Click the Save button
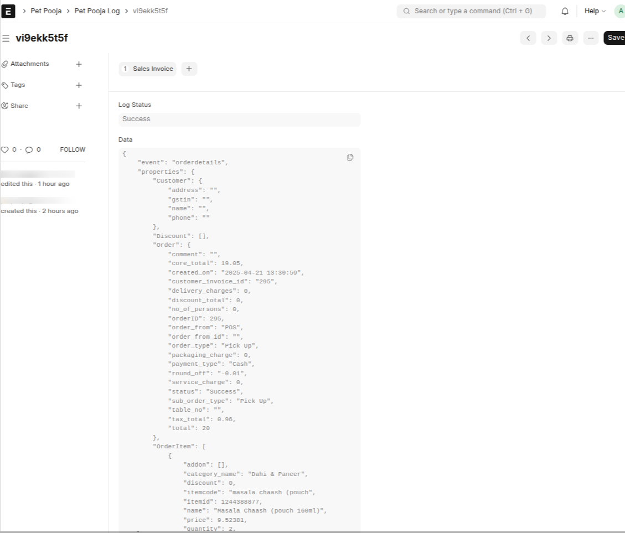The image size is (625, 533). click(x=614, y=38)
